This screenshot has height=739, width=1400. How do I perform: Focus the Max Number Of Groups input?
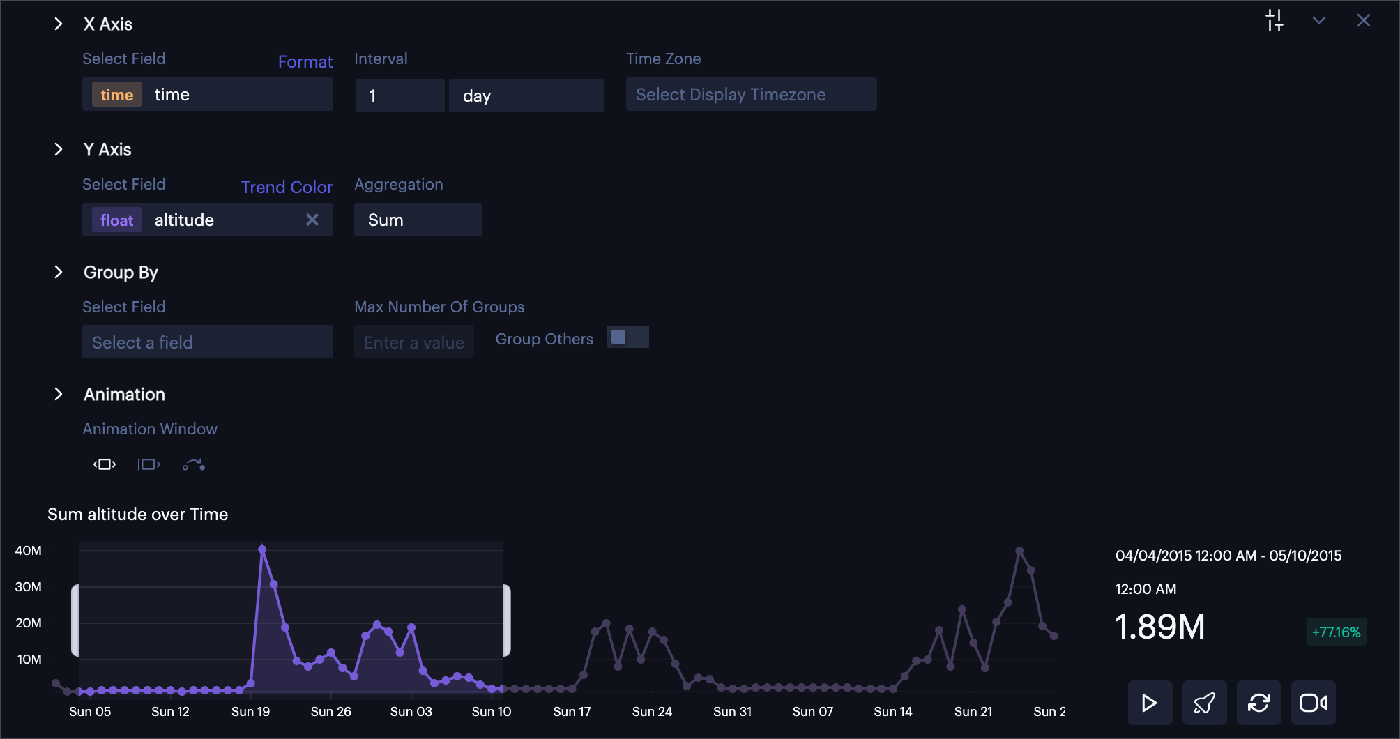click(x=414, y=342)
